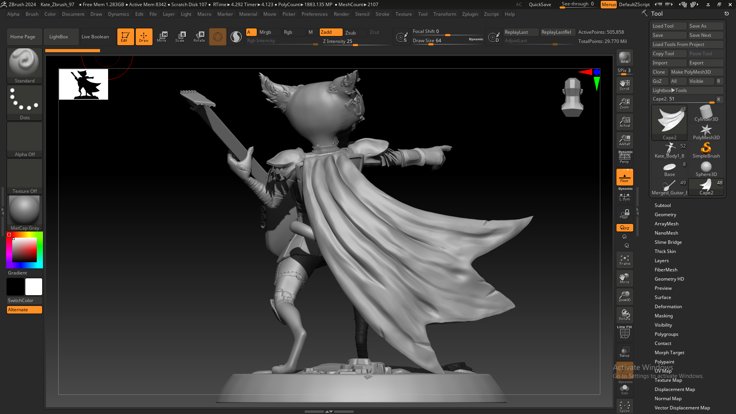Viewport: 736px width, 414px height.
Task: Open the Dots stroke selector
Action: point(25,102)
